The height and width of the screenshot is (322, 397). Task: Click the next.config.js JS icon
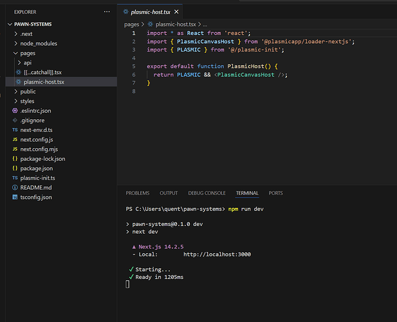(15, 140)
